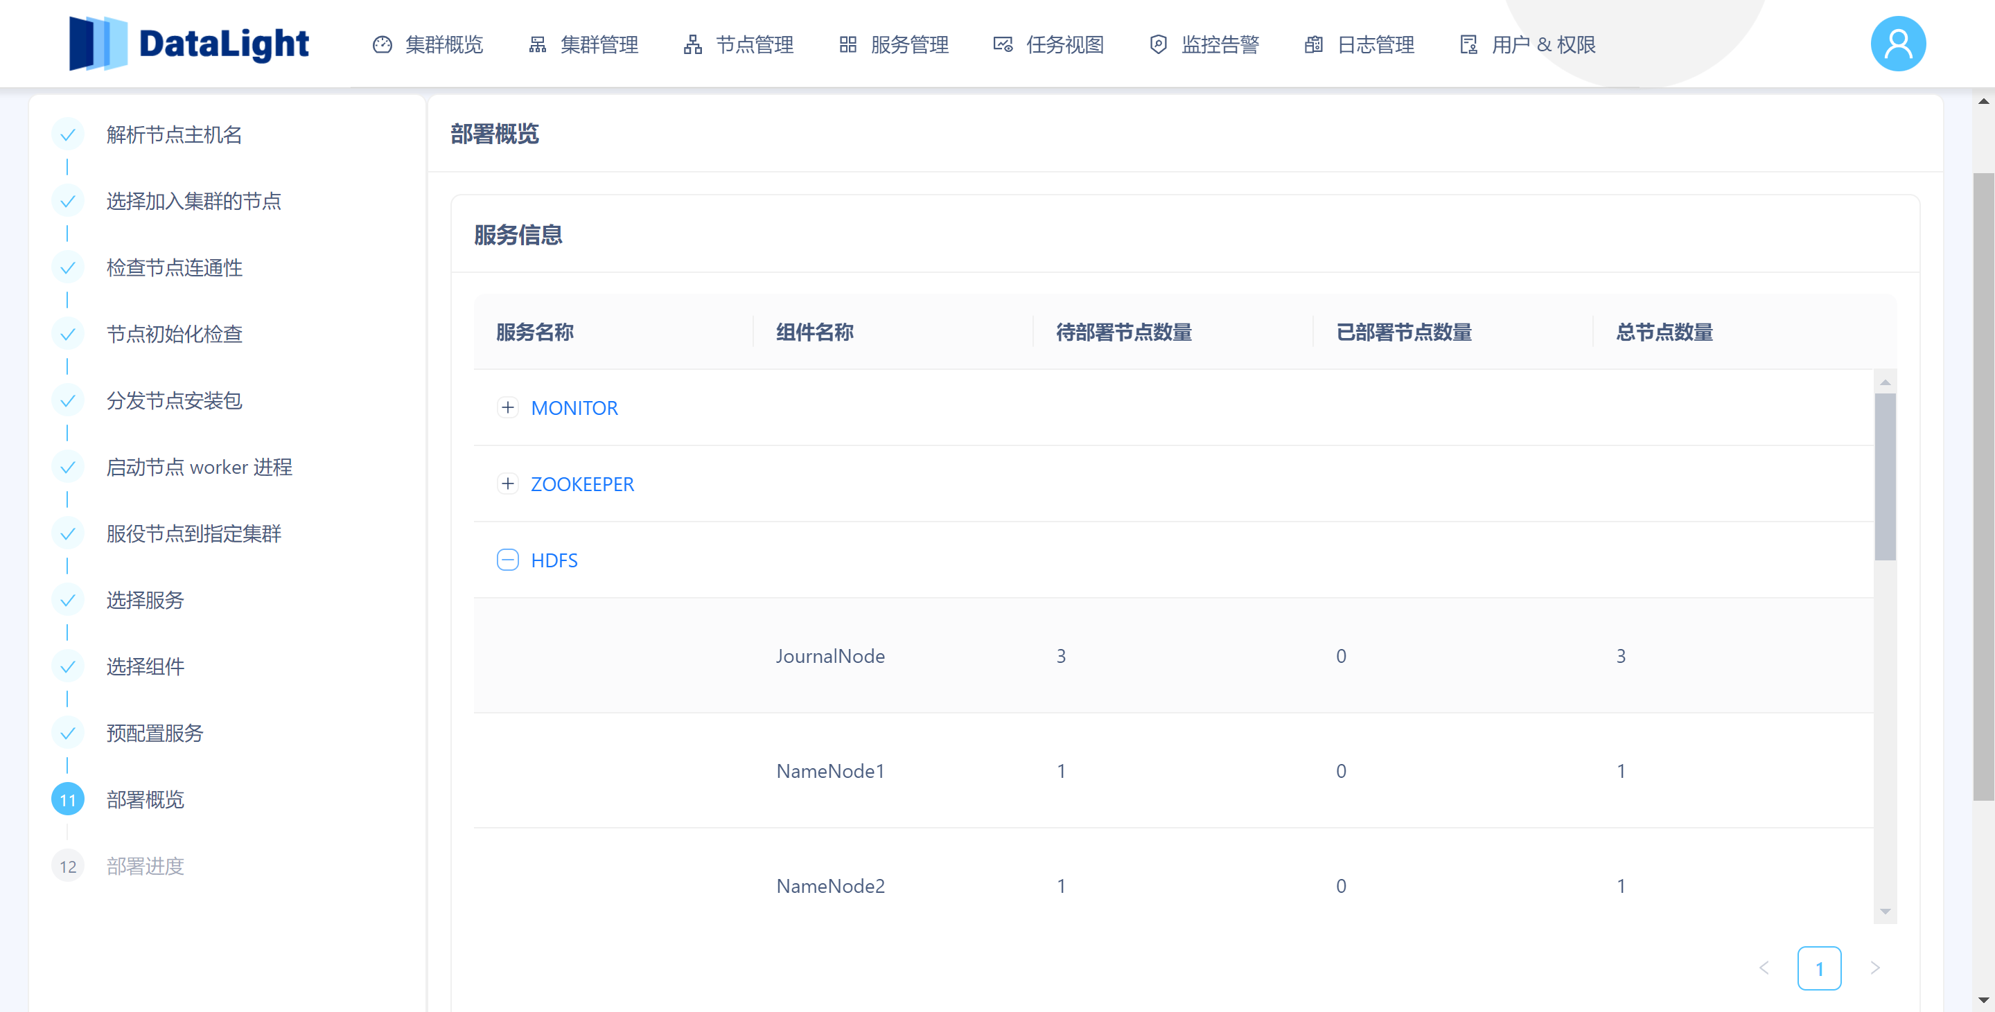Screen dimensions: 1995x1012
Task: Click the 检查节点连通性 step checkmark
Action: pos(68,268)
